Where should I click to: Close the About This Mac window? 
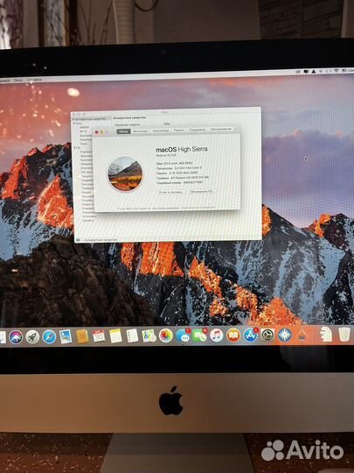[x=97, y=132]
